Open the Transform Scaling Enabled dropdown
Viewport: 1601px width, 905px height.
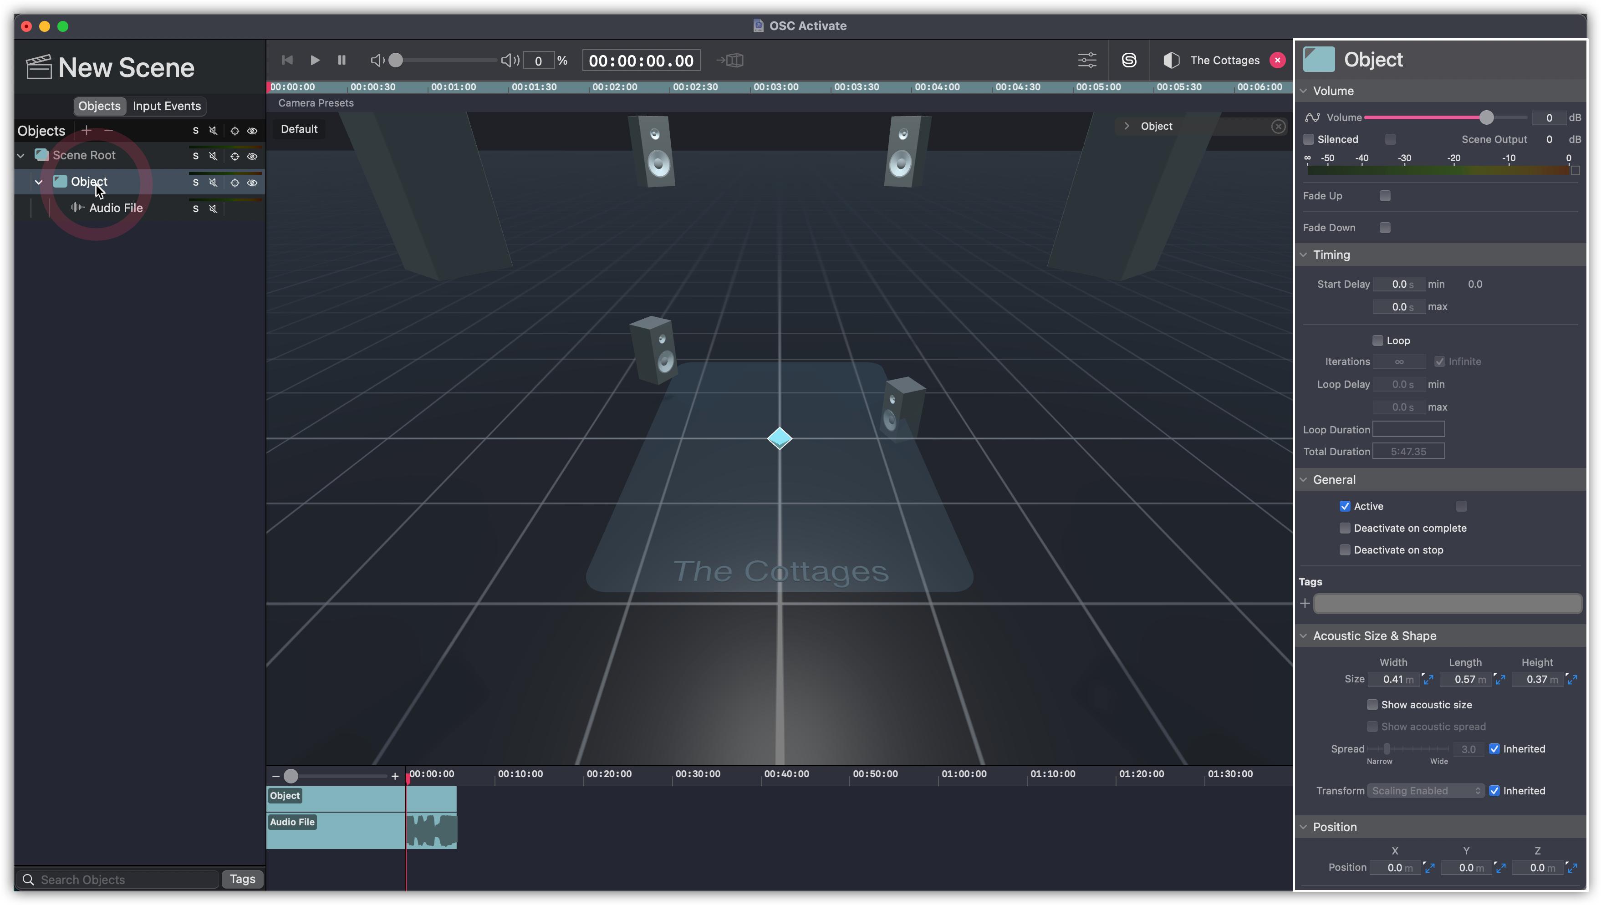tap(1426, 791)
